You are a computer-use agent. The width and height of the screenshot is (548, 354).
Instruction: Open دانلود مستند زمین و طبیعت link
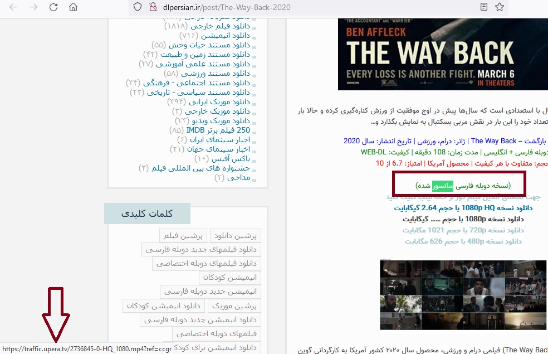[x=205, y=55]
